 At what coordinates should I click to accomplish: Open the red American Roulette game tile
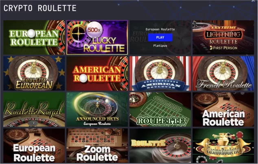97,73
